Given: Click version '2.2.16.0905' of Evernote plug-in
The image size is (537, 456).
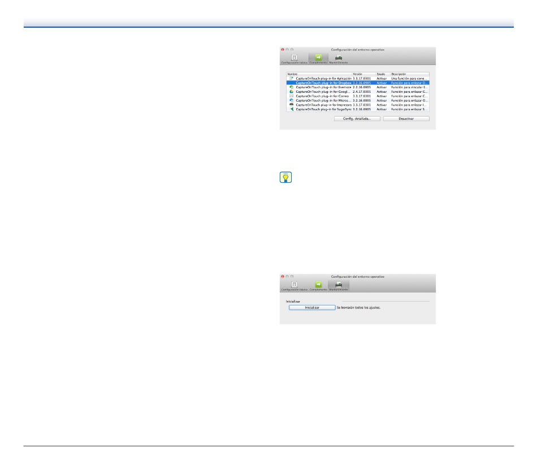Looking at the screenshot, I should [x=362, y=88].
